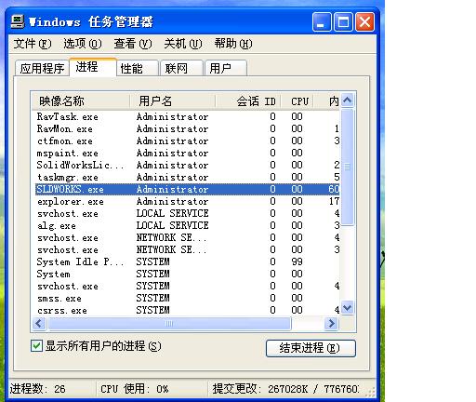Click the 结束进程(E) button
This screenshot has height=402, width=476.
pos(311,348)
